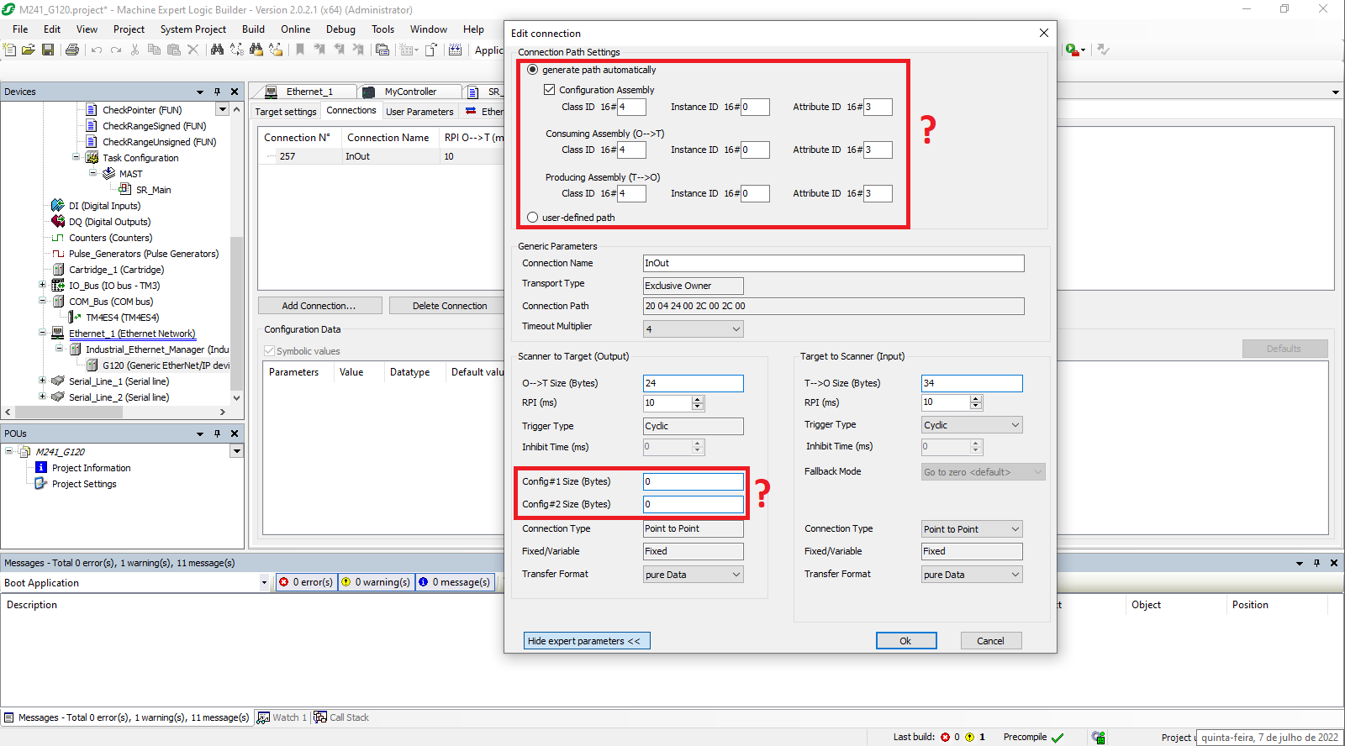Viewport: 1345px width, 746px height.
Task: Expand the IO_Bus tree node
Action: pos(42,286)
